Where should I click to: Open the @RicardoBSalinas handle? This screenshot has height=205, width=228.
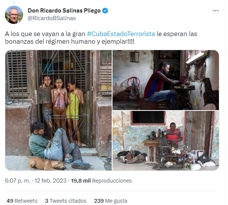point(52,18)
